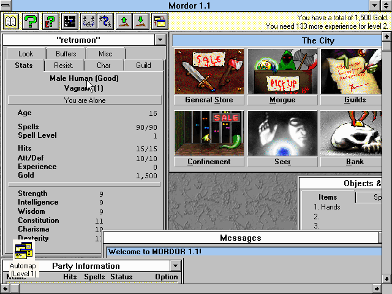This screenshot has height=294, width=392.
Task: Click the horizontal scrollbar left arrow
Action: 5,289
